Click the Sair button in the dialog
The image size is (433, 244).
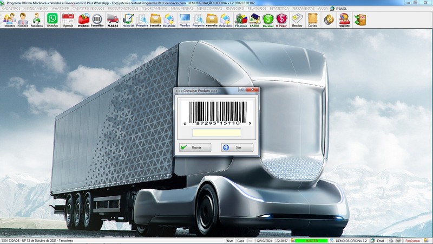237,147
